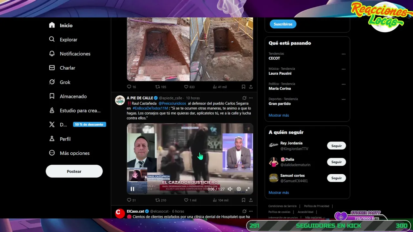Open the Laura Pausini trending topic
This screenshot has width=413, height=232.
tap(280, 73)
